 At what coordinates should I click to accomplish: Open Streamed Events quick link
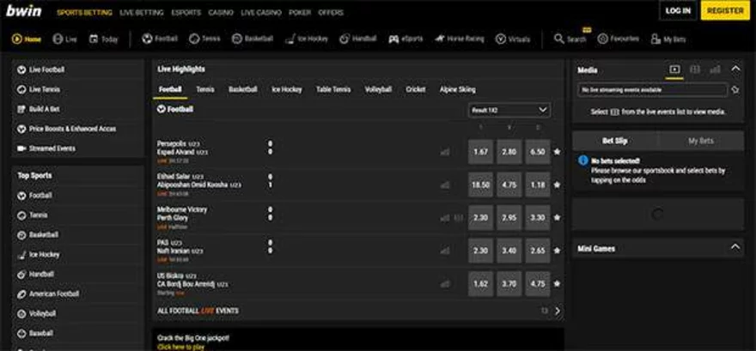[x=78, y=148]
